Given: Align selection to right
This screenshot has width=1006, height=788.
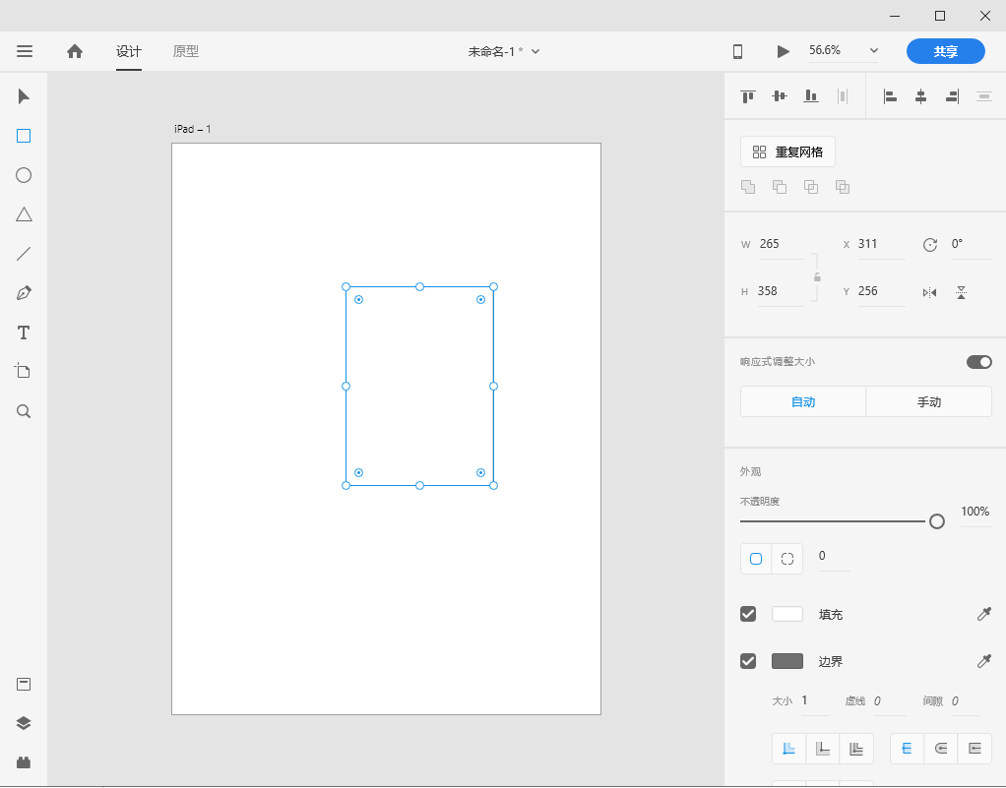Looking at the screenshot, I should 953,96.
